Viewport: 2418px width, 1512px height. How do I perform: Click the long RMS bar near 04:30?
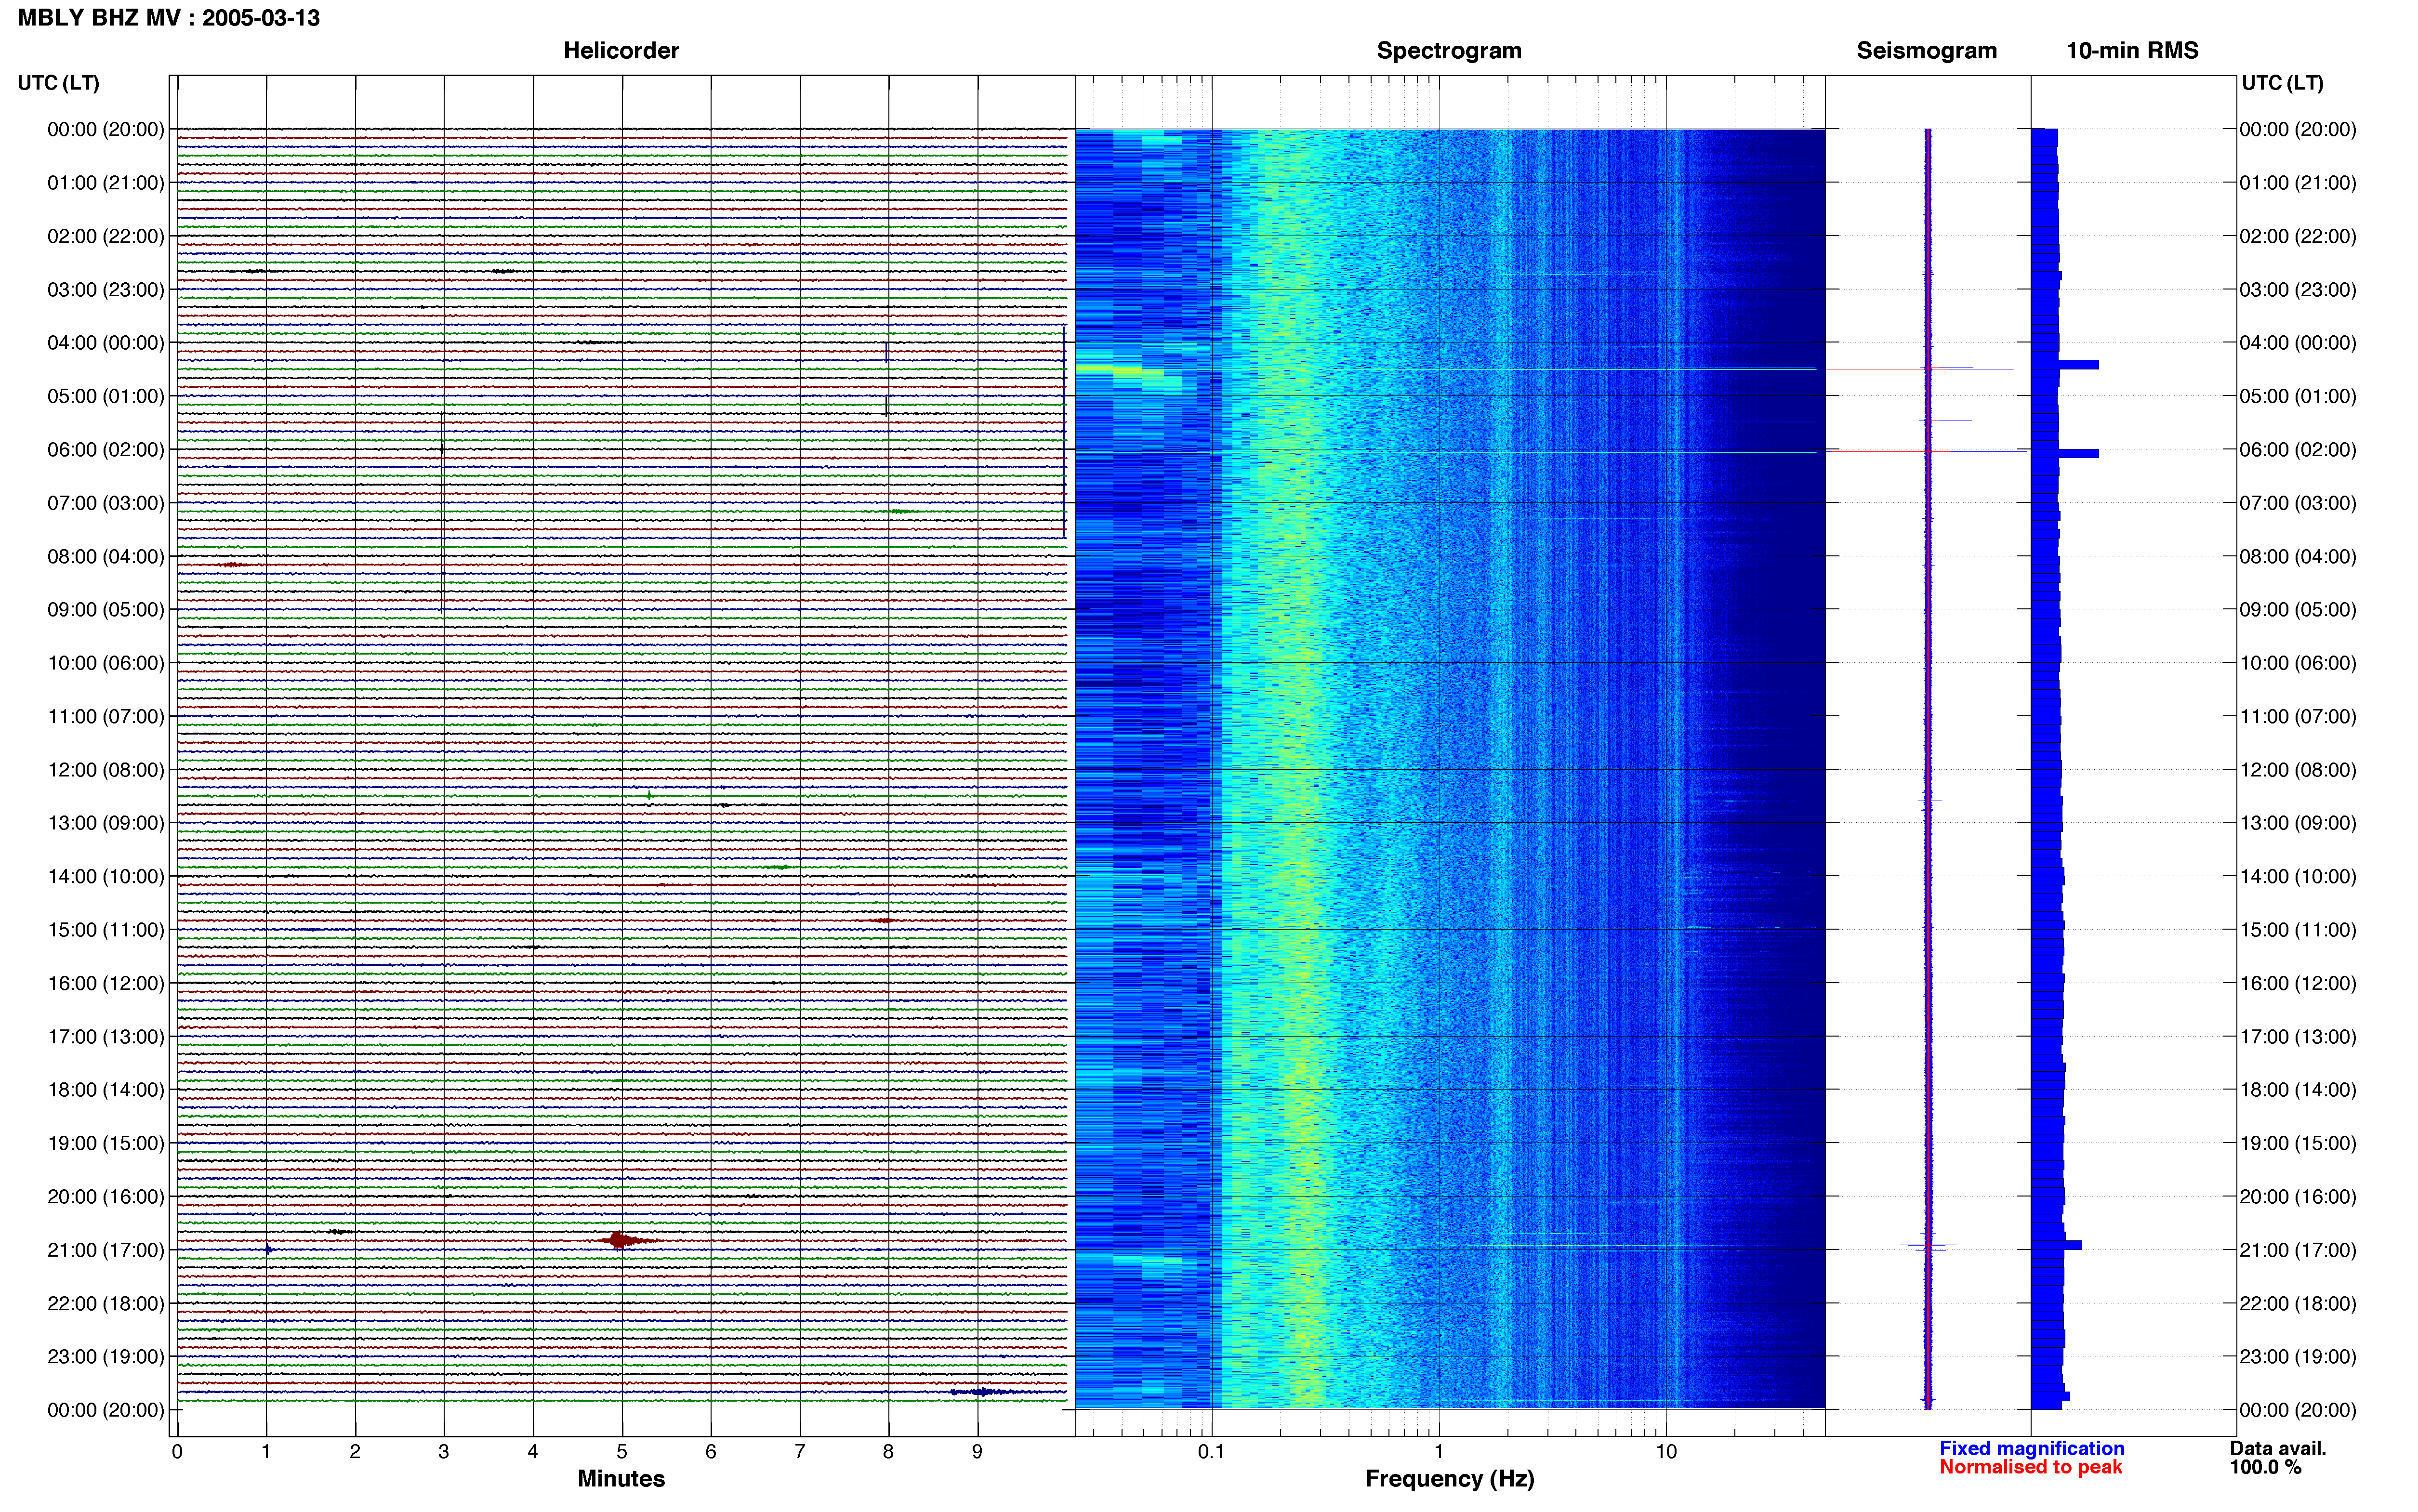pos(2064,365)
